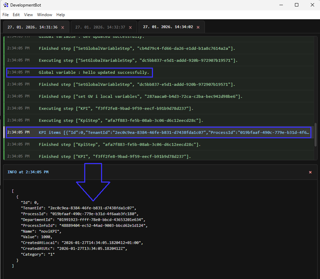Select the 'Finished step set GV i local variables' row
Image resolution: width=320 pixels, height=279 pixels.
tap(141, 96)
